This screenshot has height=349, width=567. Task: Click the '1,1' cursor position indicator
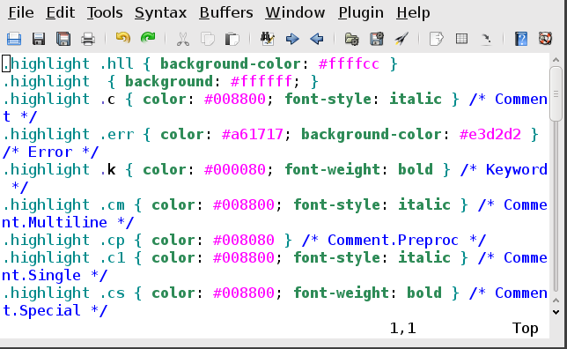click(403, 329)
